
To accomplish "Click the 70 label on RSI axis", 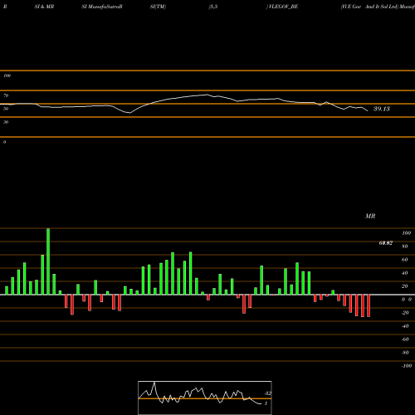I will pyautogui.click(x=6, y=95).
